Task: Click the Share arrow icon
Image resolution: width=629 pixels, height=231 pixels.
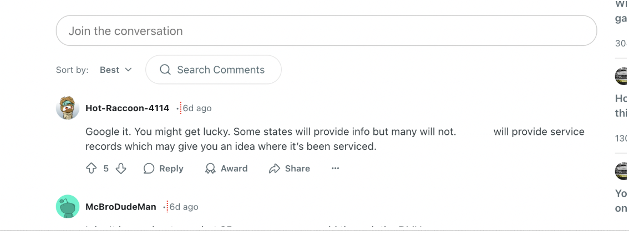Action: [274, 169]
